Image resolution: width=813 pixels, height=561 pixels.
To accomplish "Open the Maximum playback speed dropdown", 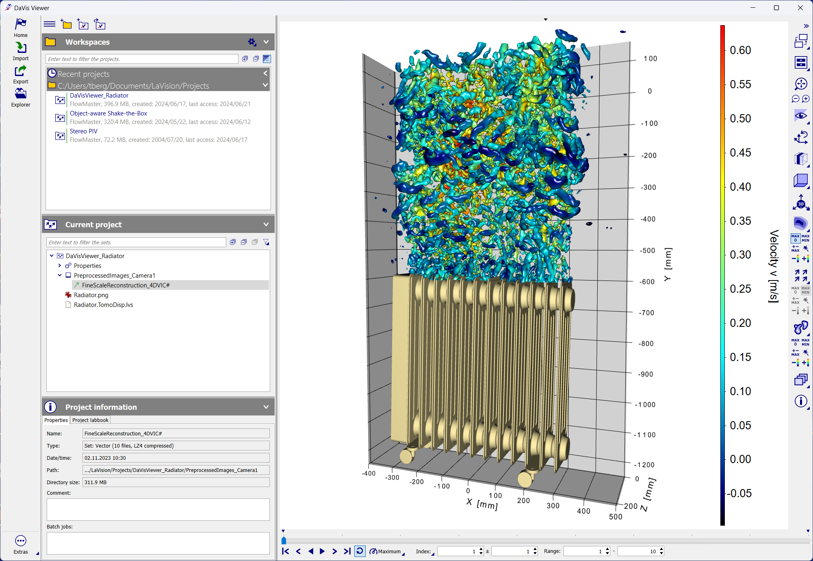I will tap(387, 551).
